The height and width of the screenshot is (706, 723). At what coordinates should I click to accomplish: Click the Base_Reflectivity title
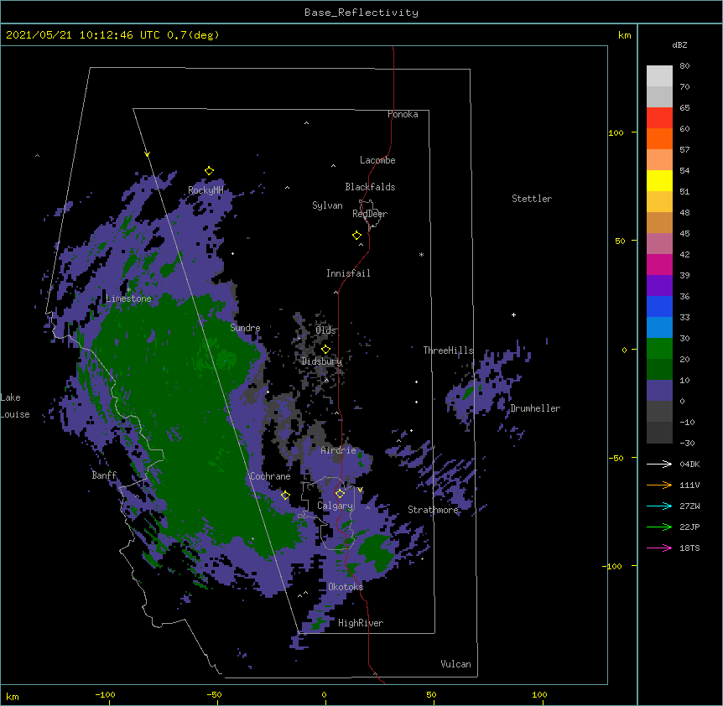coord(361,13)
